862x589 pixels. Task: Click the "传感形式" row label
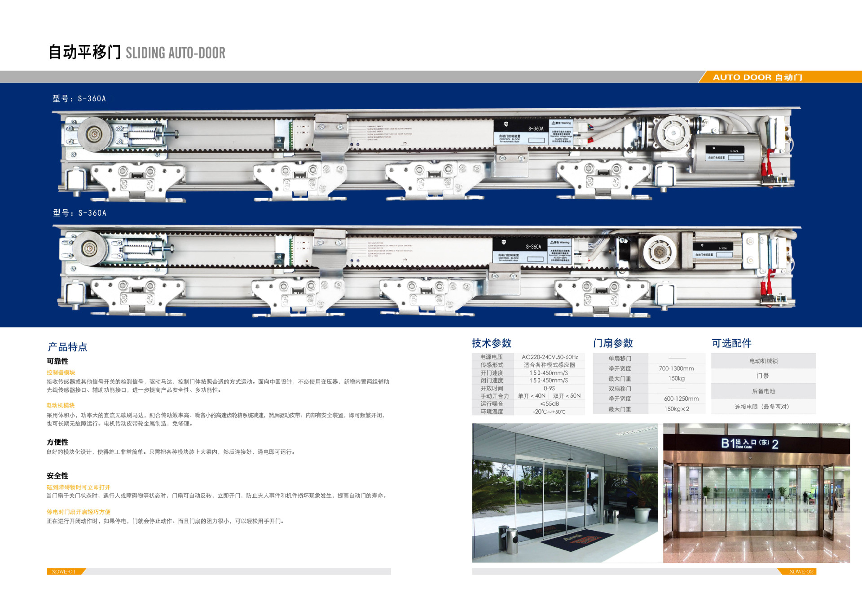(x=492, y=365)
